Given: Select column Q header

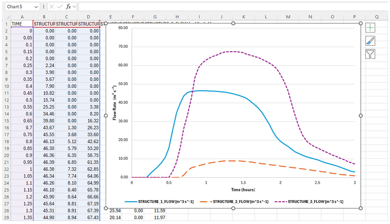Looking at the screenshot, I should [377, 17].
